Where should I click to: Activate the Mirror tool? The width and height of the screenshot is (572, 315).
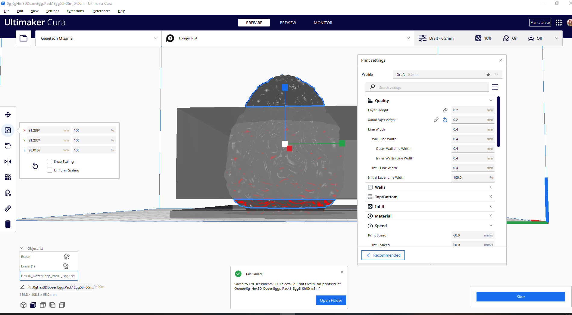click(x=8, y=162)
